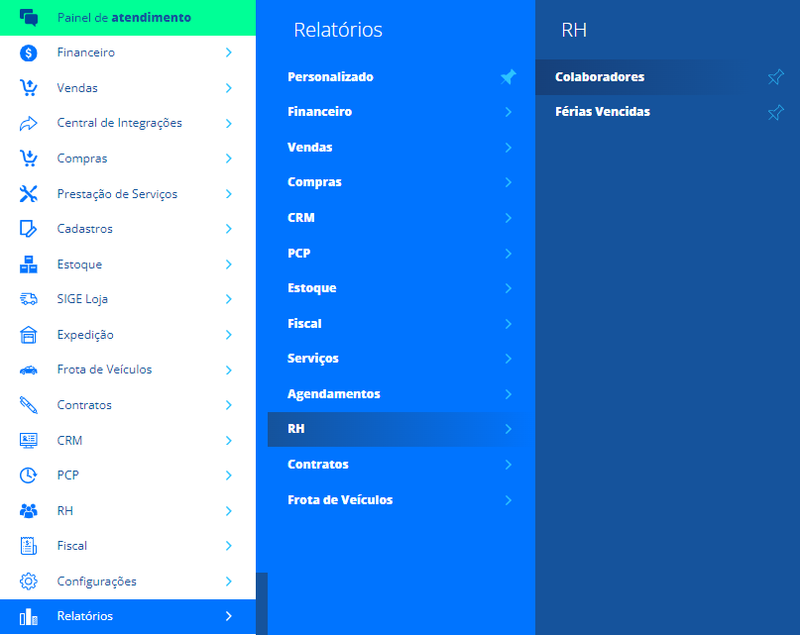Open the Férias Vencidas report
This screenshot has width=800, height=635.
pyautogui.click(x=667, y=112)
